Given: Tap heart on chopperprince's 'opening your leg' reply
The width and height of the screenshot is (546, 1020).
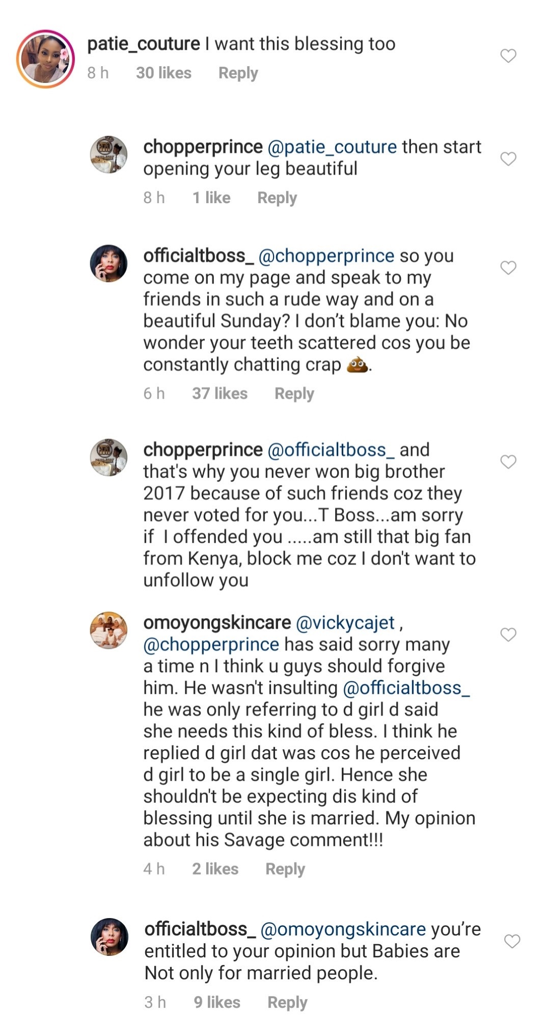Looking at the screenshot, I should (508, 159).
